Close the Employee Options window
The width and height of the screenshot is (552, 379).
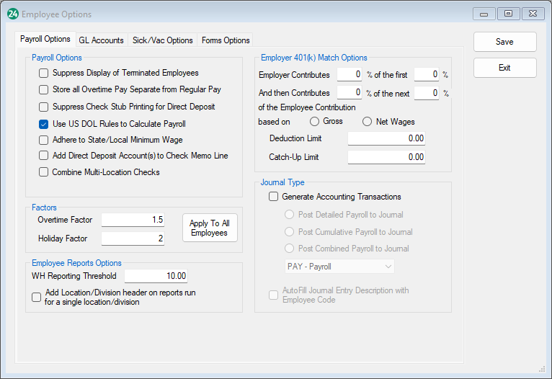point(533,14)
